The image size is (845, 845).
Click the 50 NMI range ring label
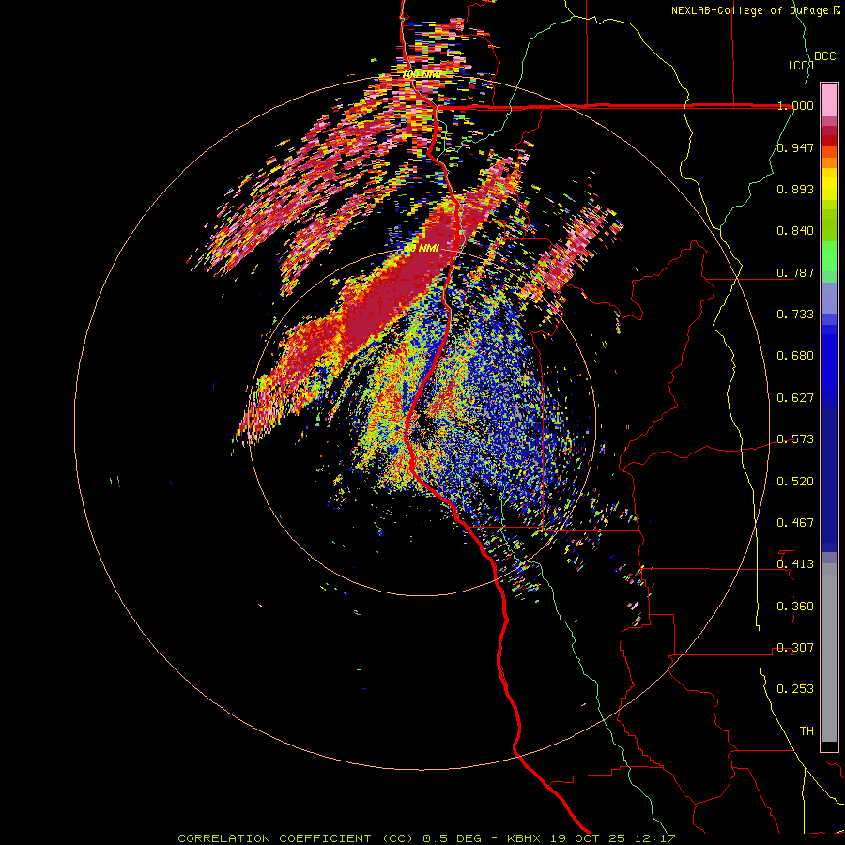click(x=422, y=248)
